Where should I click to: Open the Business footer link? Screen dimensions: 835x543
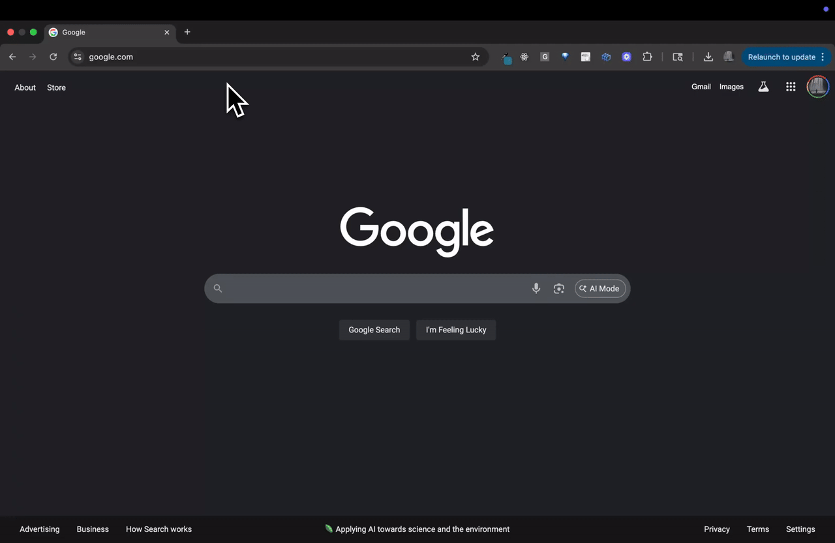click(93, 529)
